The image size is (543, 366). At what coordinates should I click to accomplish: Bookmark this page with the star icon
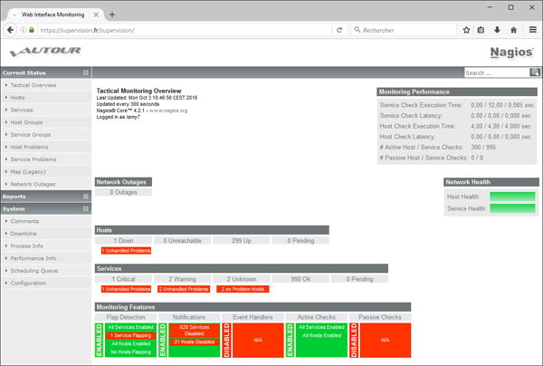pos(466,30)
